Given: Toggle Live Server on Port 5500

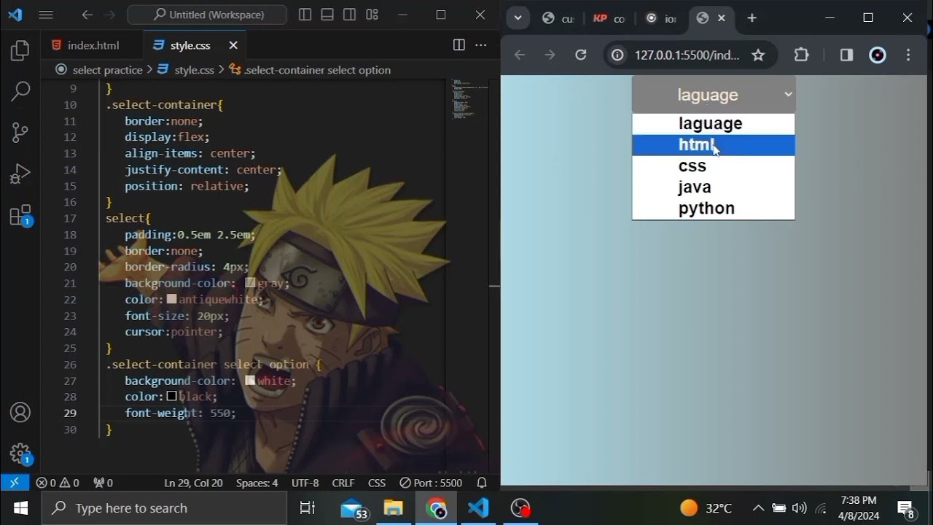Looking at the screenshot, I should (431, 483).
